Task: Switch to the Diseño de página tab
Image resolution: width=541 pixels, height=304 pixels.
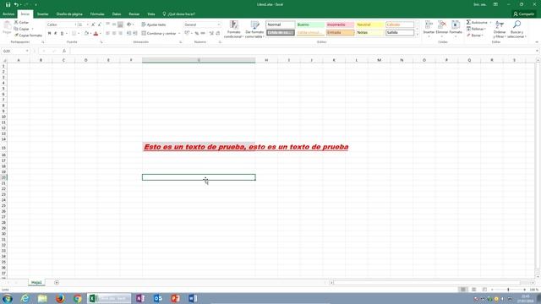Action: pos(69,14)
